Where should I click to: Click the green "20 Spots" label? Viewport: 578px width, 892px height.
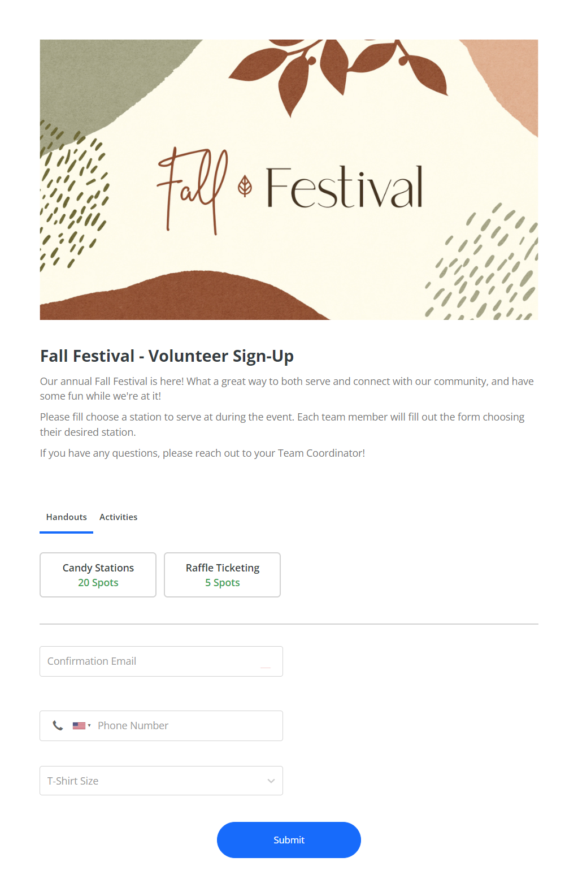click(x=98, y=583)
